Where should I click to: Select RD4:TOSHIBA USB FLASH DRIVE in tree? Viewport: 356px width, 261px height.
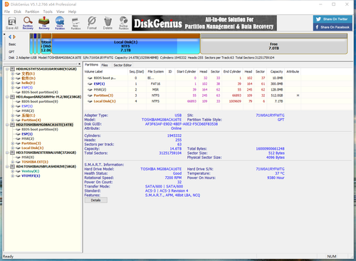(x=46, y=166)
